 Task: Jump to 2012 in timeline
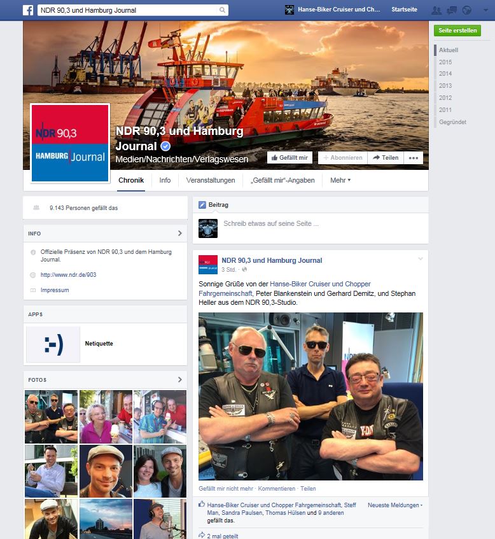click(x=445, y=97)
